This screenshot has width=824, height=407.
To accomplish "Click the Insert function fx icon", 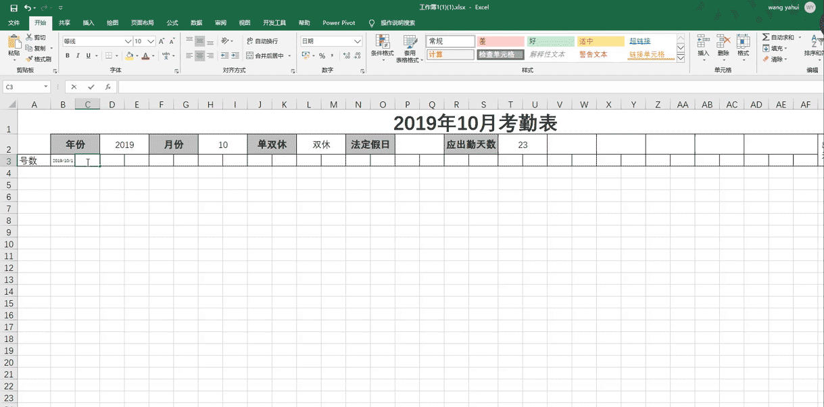I will click(x=107, y=87).
